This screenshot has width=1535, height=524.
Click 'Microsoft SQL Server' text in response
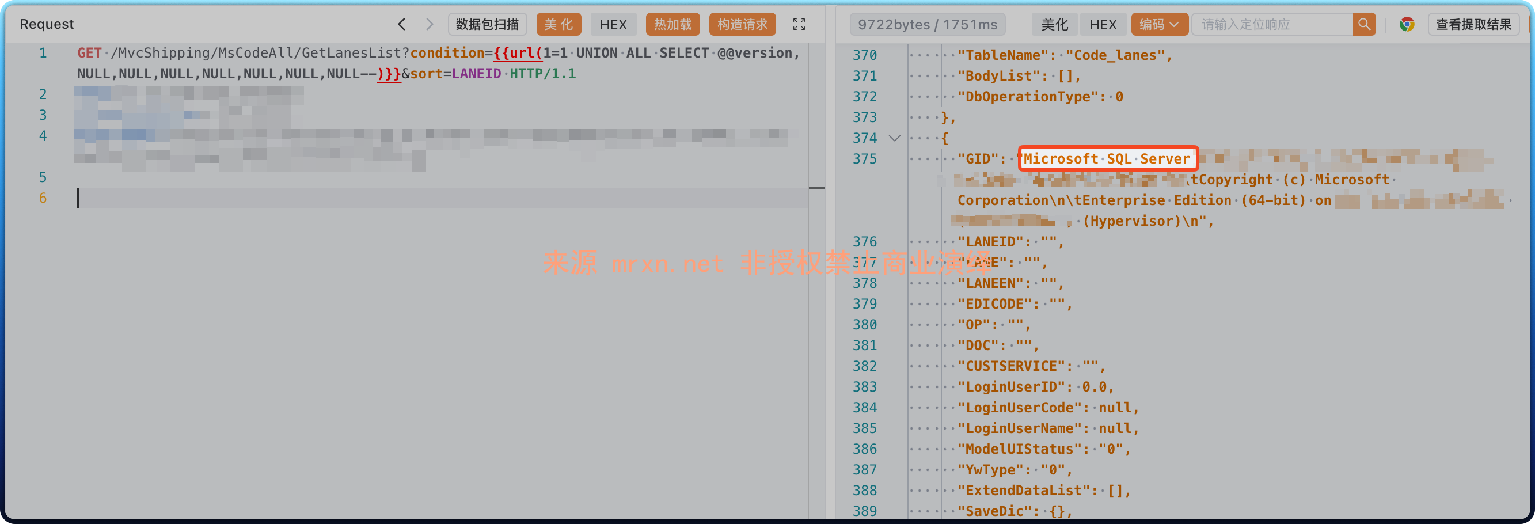coord(1107,159)
